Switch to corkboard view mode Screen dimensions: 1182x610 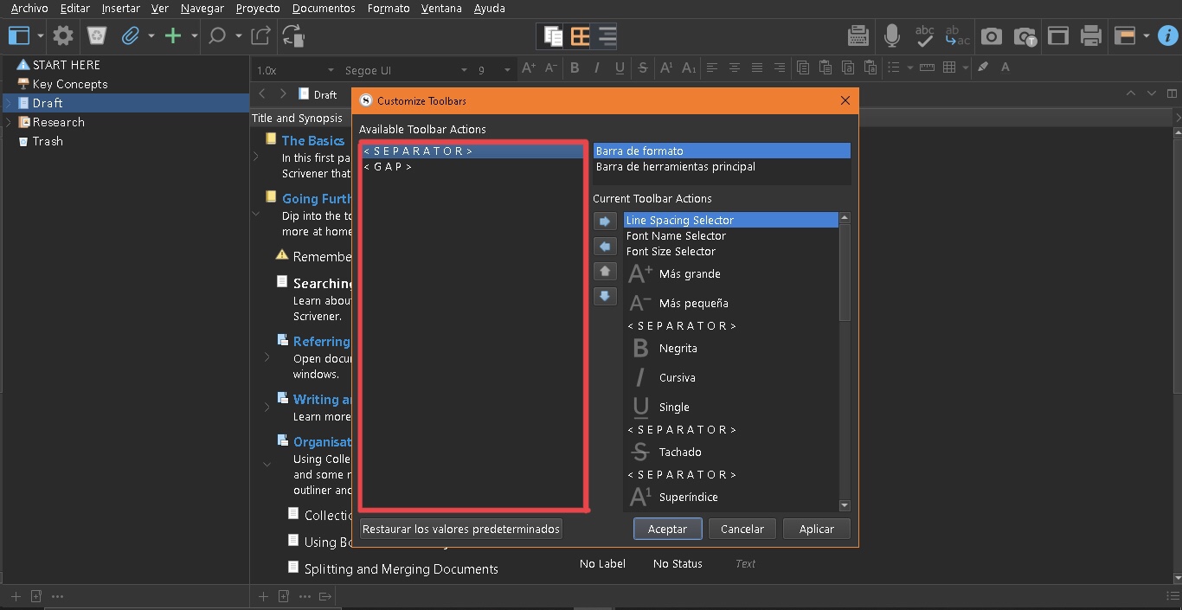pos(580,36)
